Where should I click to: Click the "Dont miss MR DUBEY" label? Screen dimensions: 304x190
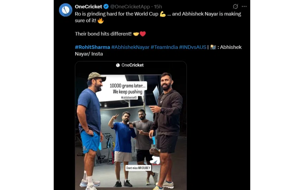coord(138,168)
